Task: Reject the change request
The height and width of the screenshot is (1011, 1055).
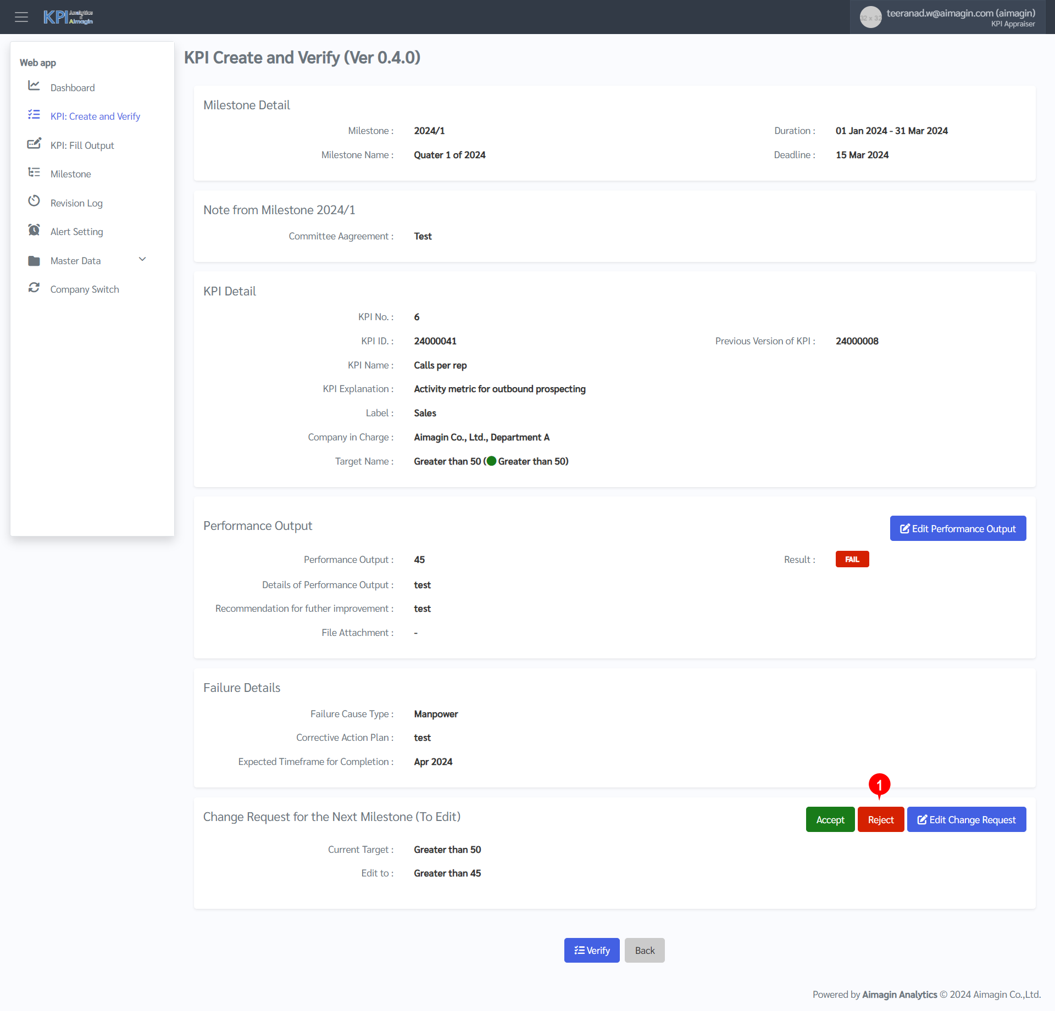Action: [x=880, y=819]
